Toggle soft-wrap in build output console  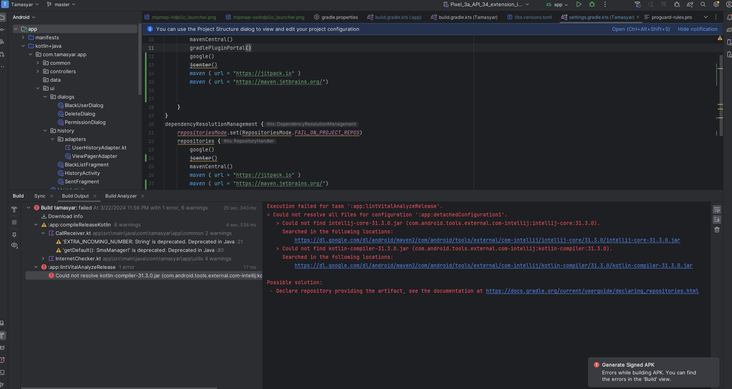pos(717,210)
